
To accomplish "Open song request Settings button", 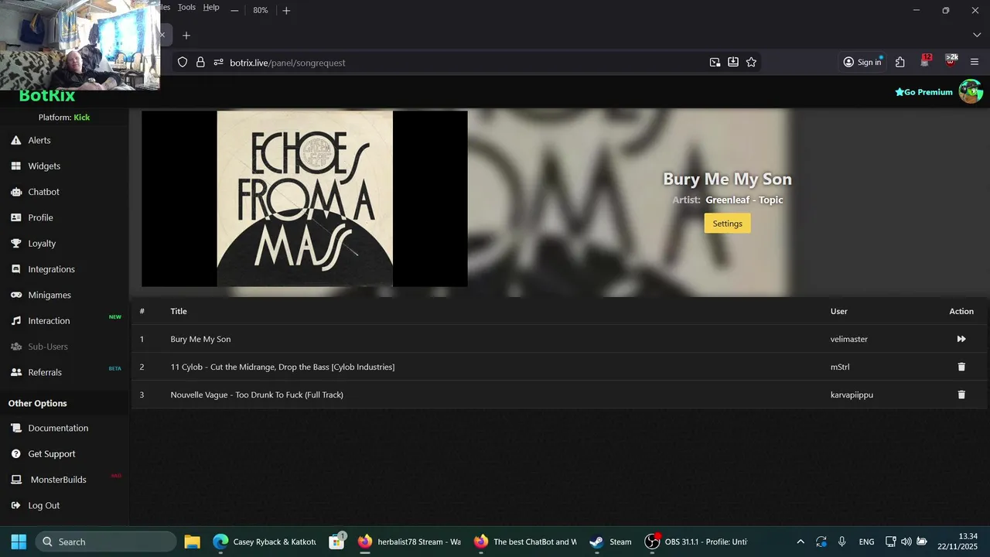I will point(727,224).
